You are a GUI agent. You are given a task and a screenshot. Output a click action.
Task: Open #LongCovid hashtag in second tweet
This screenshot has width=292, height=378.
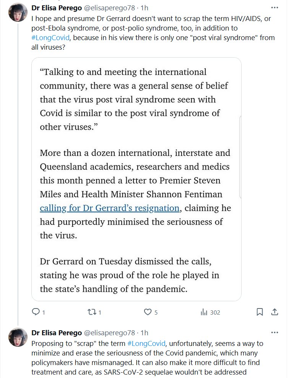point(146,343)
